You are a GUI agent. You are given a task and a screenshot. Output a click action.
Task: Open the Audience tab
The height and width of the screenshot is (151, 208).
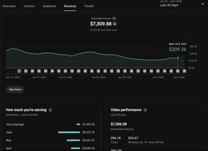pyautogui.click(x=49, y=6)
